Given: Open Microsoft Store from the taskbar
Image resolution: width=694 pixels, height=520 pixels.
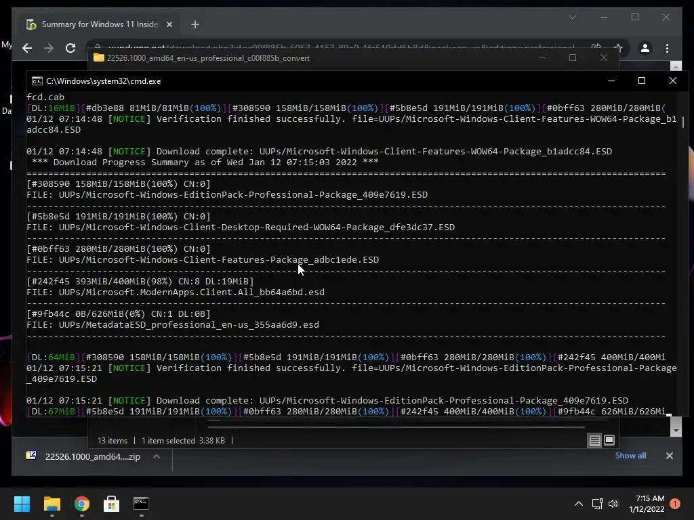Looking at the screenshot, I should (x=112, y=504).
